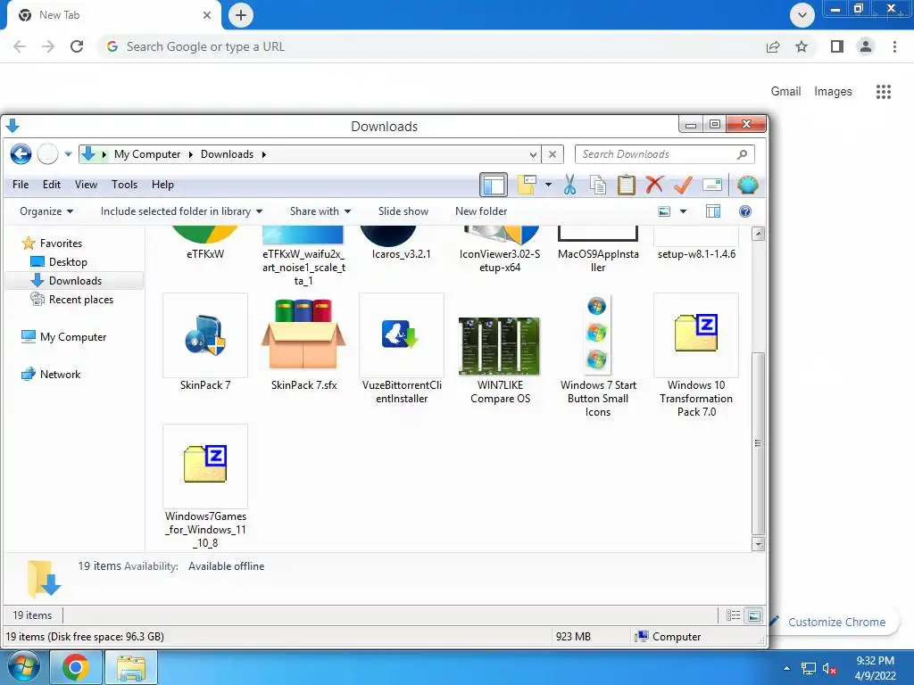Open the File menu

point(21,185)
